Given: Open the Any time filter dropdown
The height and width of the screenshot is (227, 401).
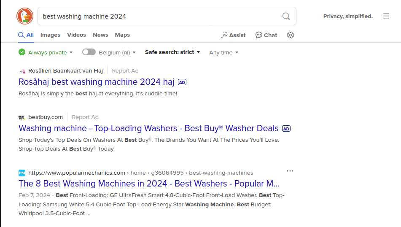Looking at the screenshot, I should tap(224, 52).
